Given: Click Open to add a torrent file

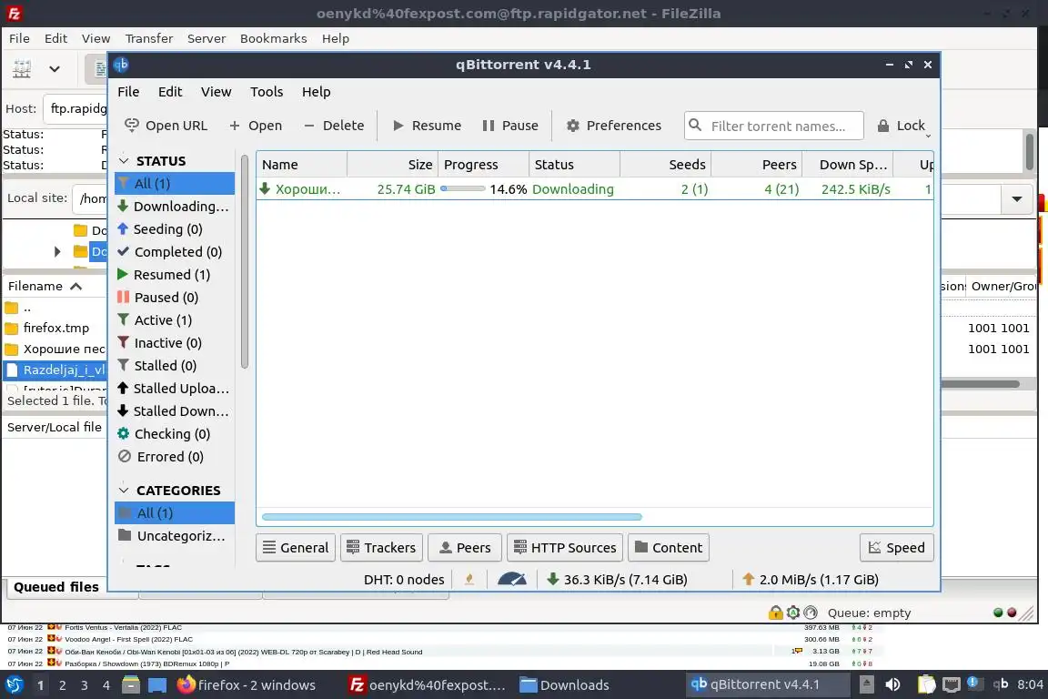Looking at the screenshot, I should pos(256,126).
